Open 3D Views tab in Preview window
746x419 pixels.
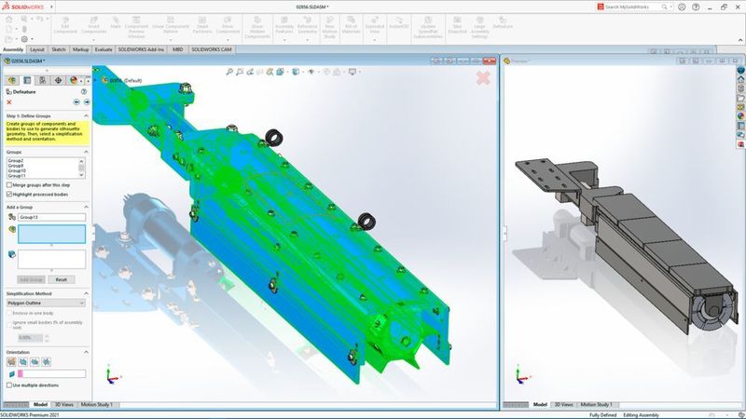click(x=564, y=405)
